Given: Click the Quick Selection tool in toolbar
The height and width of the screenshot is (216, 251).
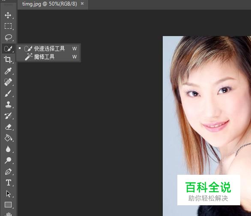Looking at the screenshot, I should 8,49.
